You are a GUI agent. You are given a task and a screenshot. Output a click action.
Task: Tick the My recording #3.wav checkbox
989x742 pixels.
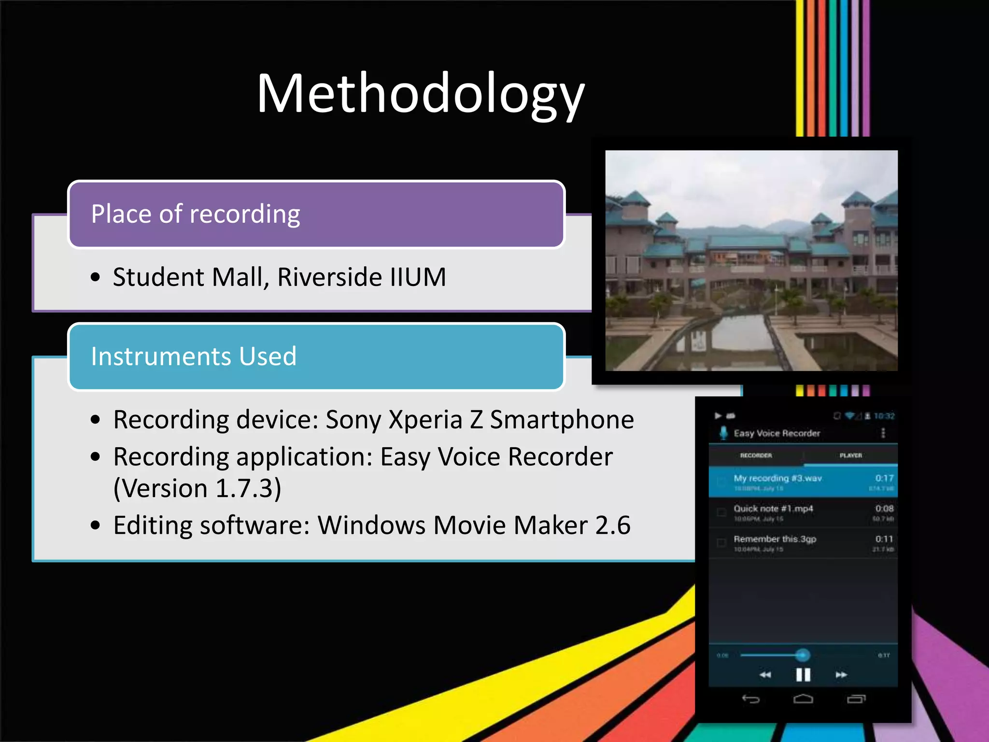721,482
